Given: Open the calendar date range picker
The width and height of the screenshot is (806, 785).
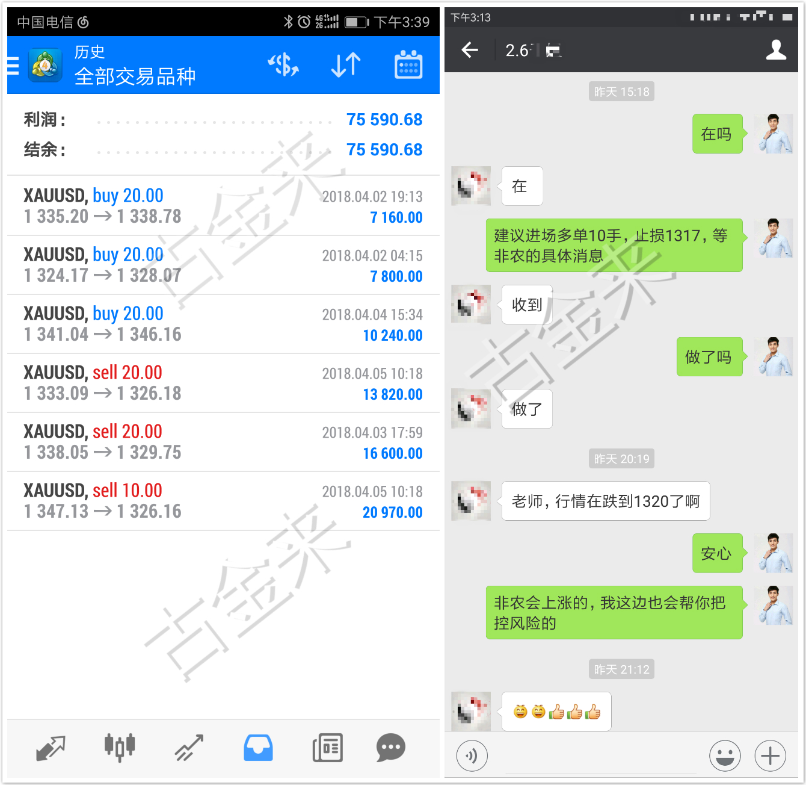Looking at the screenshot, I should (408, 65).
